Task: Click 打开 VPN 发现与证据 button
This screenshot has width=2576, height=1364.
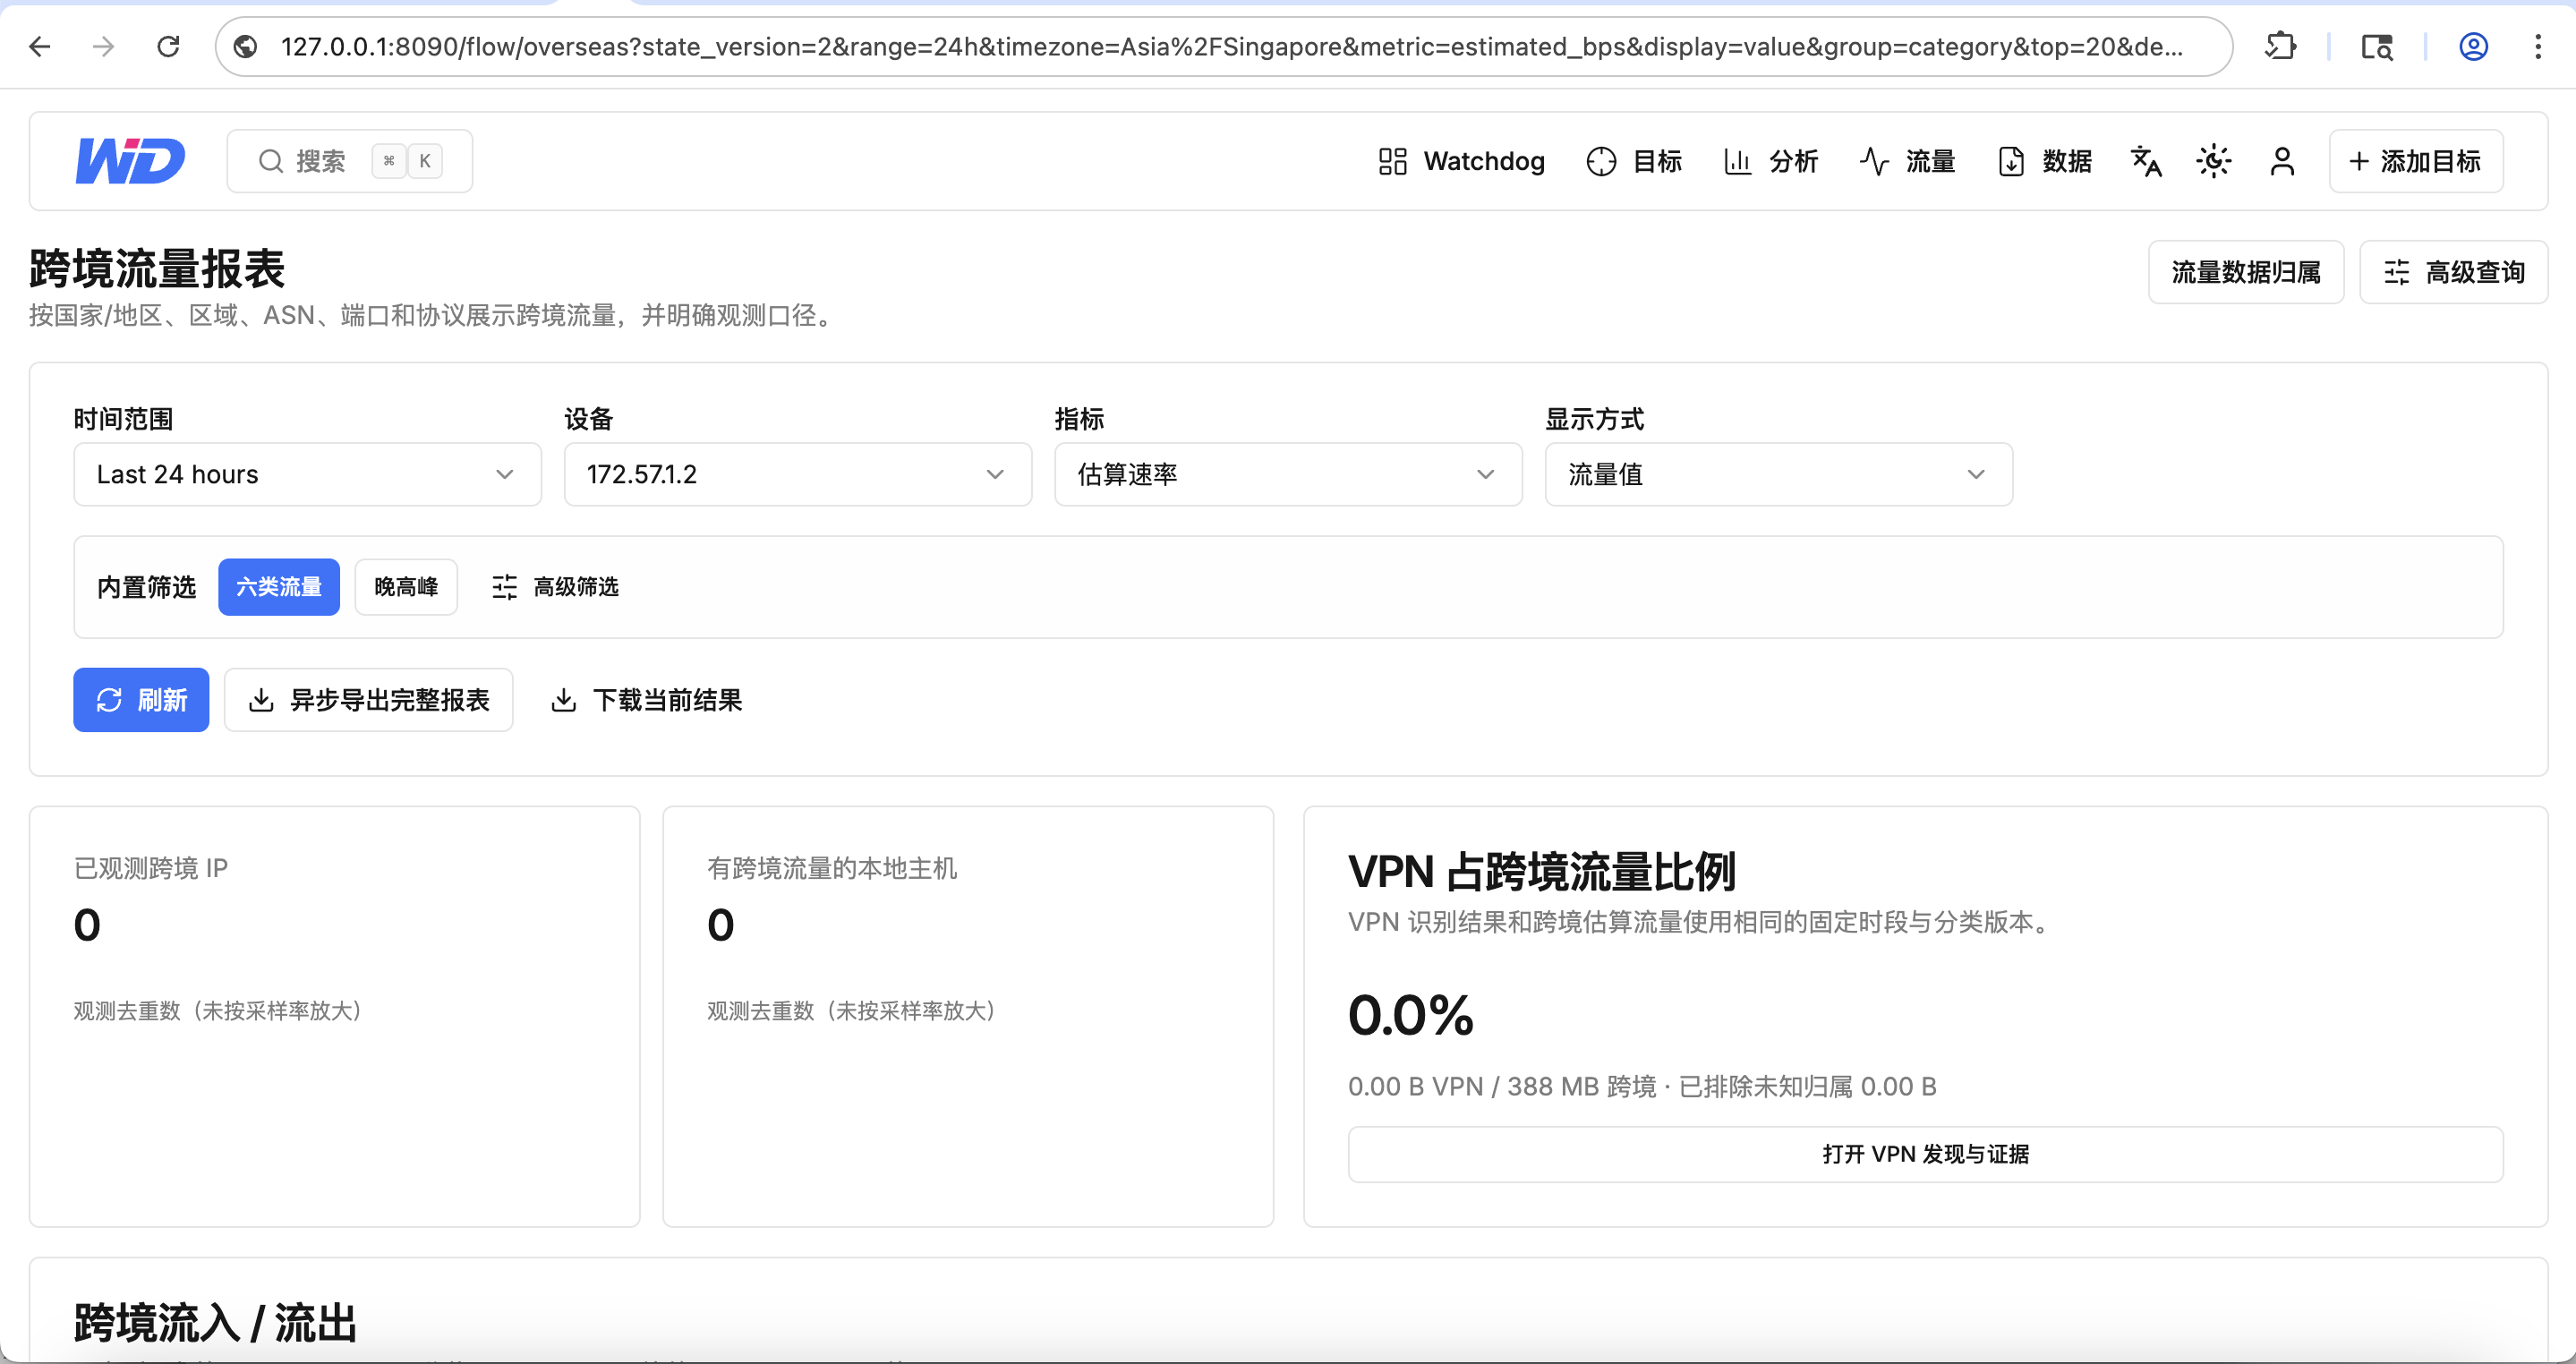Action: 1925,1154
